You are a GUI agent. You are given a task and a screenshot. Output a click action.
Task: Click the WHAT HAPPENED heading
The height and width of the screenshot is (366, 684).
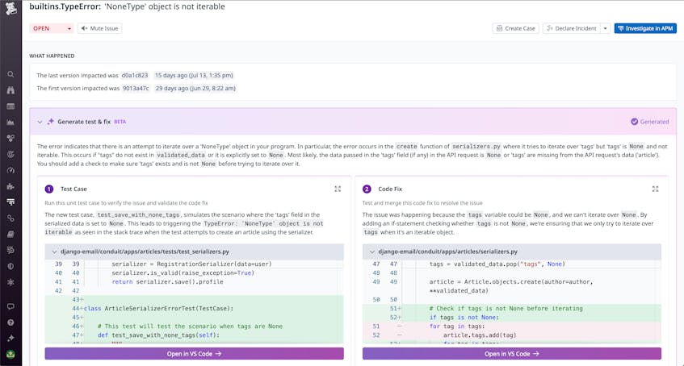52,56
